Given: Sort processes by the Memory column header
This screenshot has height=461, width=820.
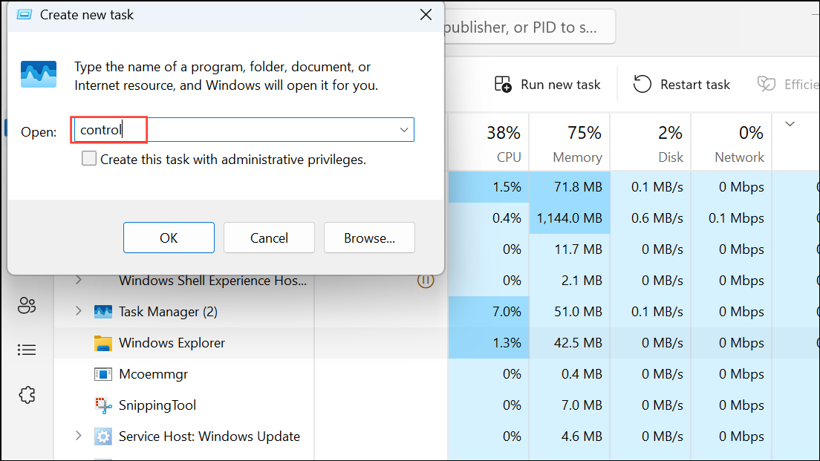Looking at the screenshot, I should click(576, 143).
